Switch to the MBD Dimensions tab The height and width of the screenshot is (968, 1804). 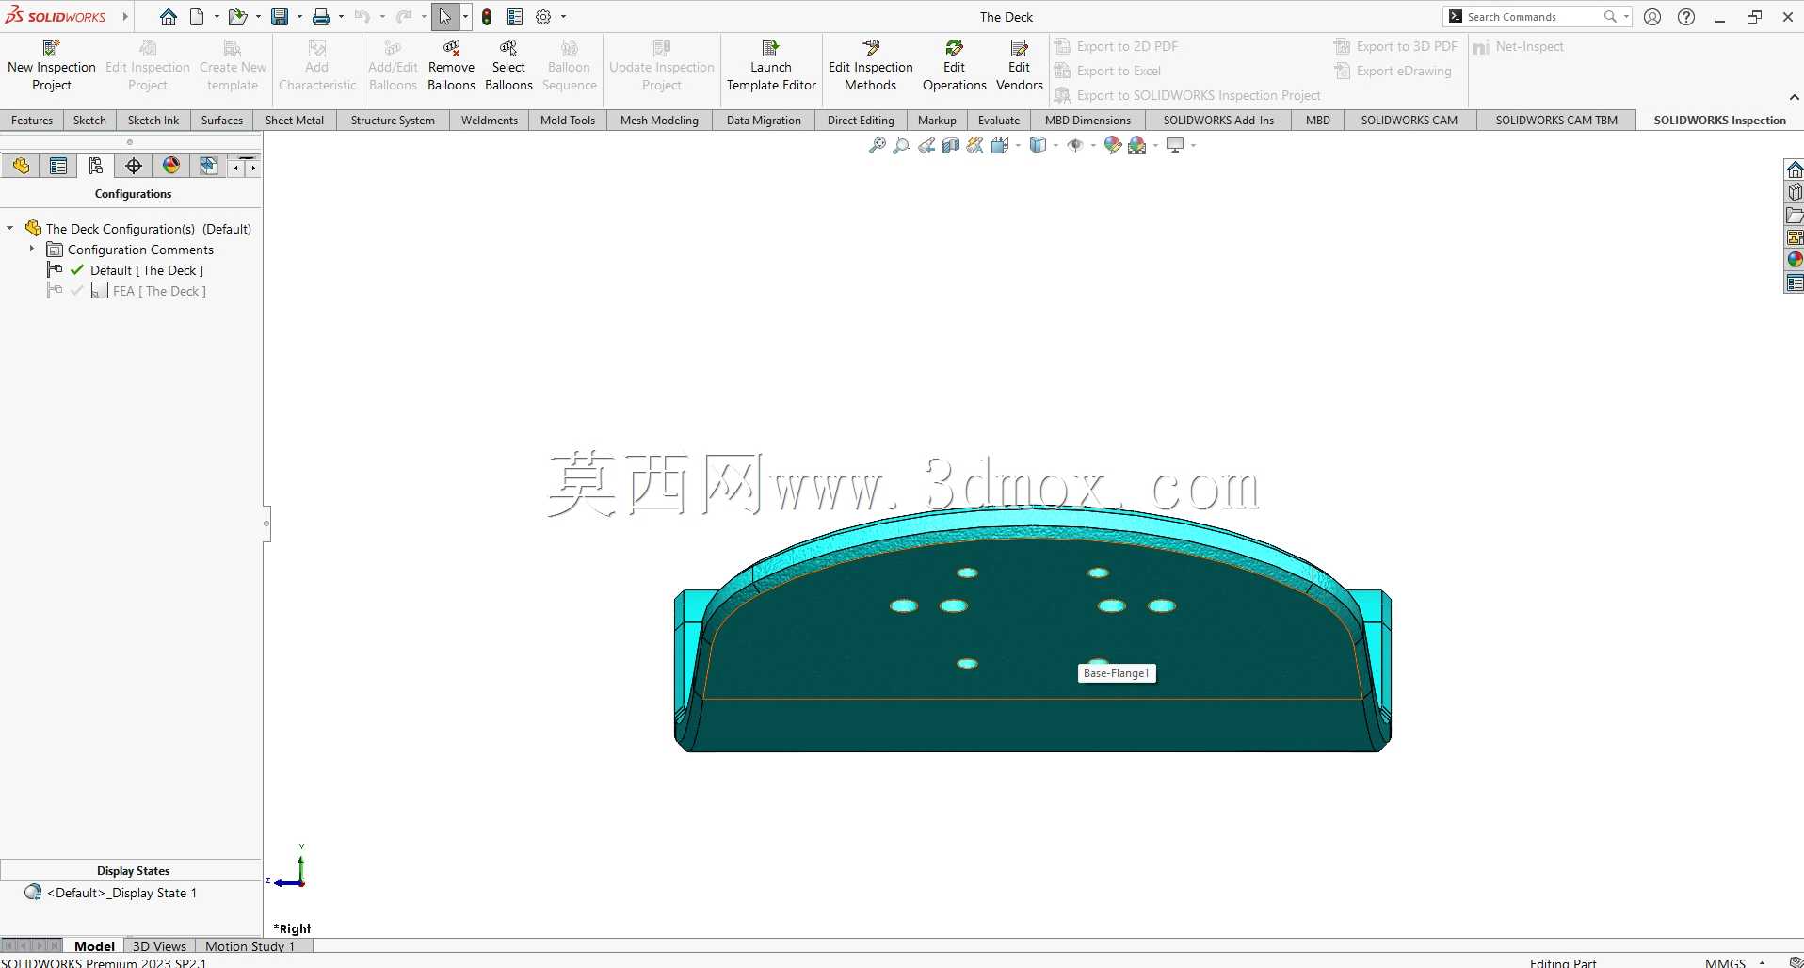point(1087,121)
